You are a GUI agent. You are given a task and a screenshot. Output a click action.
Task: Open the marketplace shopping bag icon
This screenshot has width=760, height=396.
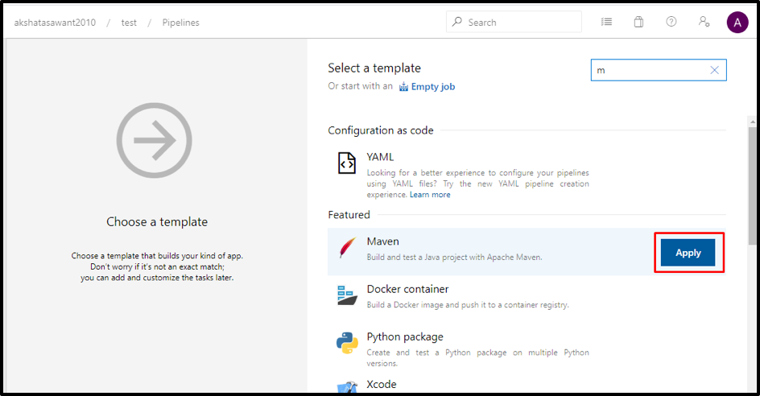point(638,22)
